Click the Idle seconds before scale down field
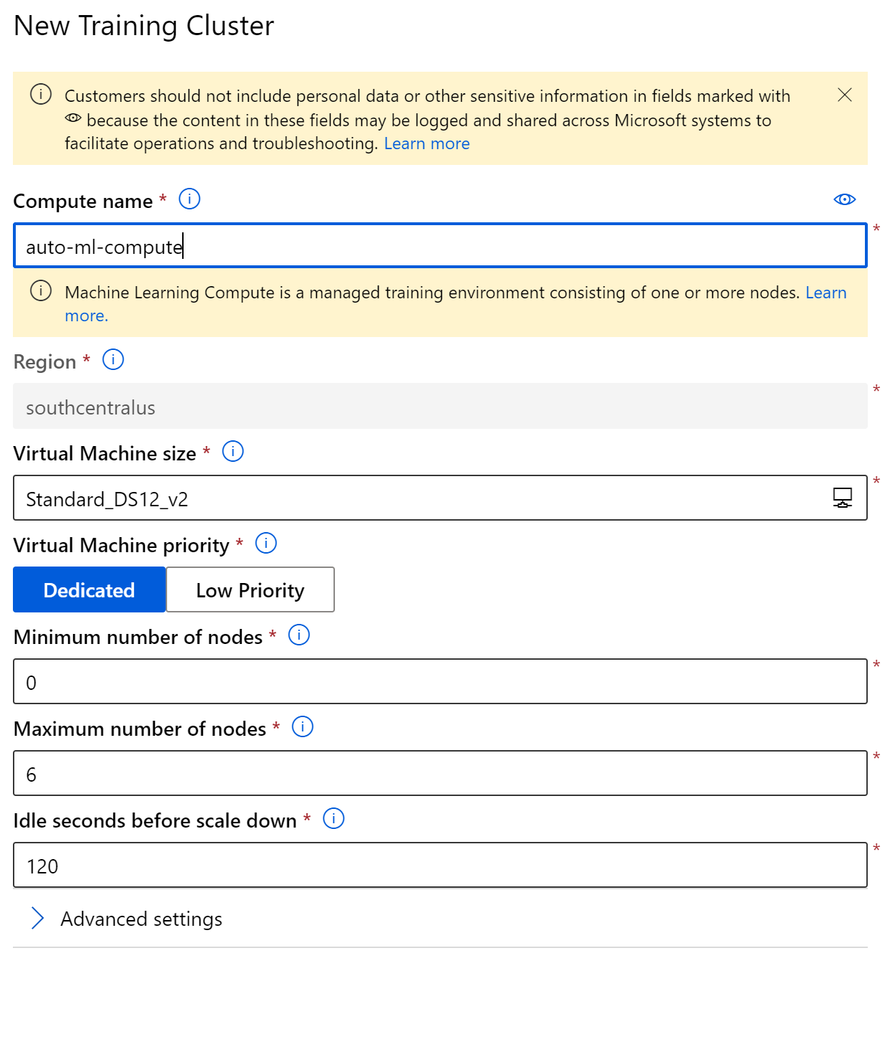 point(439,865)
